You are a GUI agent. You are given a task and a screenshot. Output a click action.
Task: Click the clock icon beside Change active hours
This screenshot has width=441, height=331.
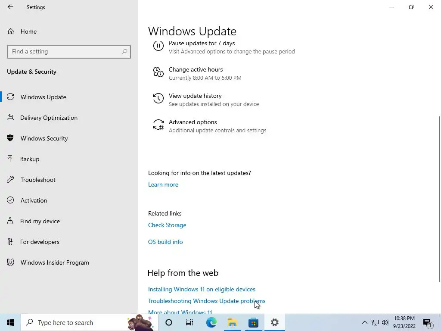158,72
